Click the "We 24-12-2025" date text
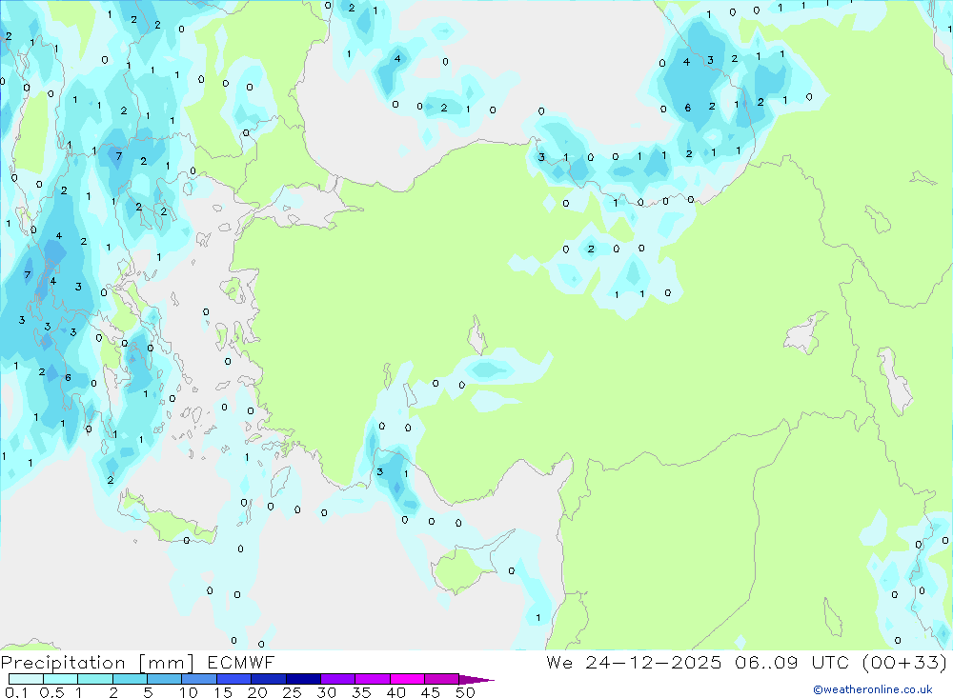Viewport: 953px width, 698px height. point(634,662)
